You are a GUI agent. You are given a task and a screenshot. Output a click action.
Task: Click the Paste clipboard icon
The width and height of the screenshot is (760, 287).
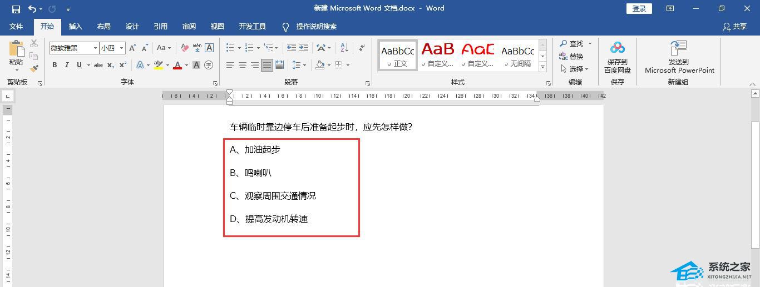pyautogui.click(x=16, y=48)
